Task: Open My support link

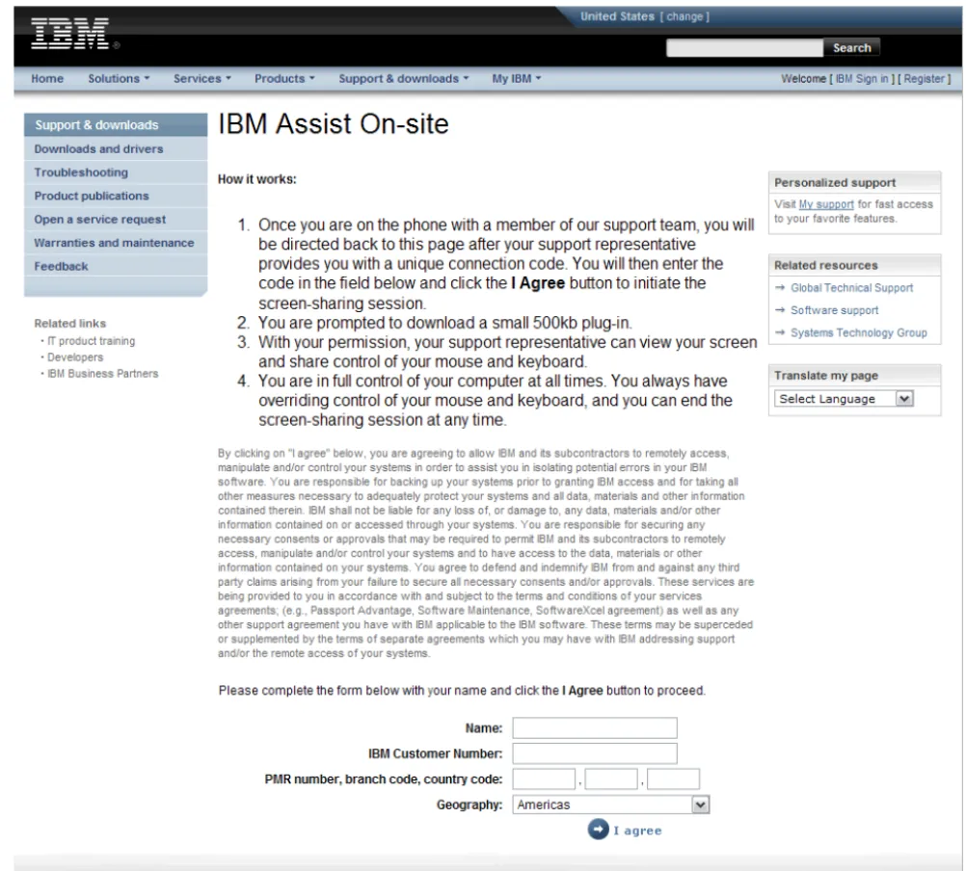Action: point(826,203)
